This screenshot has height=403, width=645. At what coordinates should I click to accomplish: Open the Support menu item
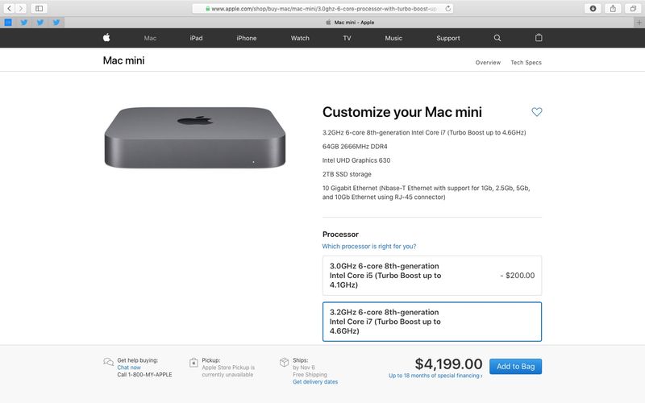pyautogui.click(x=448, y=38)
